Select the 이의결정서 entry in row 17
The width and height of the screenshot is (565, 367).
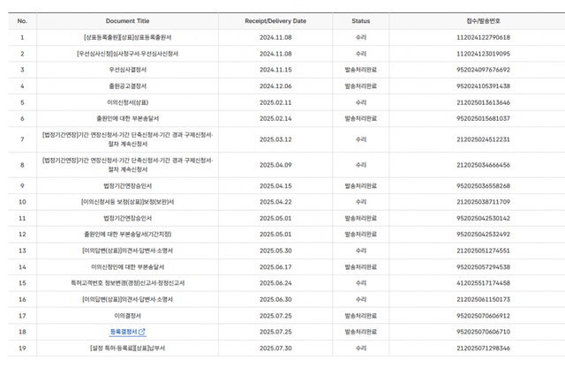click(x=127, y=315)
